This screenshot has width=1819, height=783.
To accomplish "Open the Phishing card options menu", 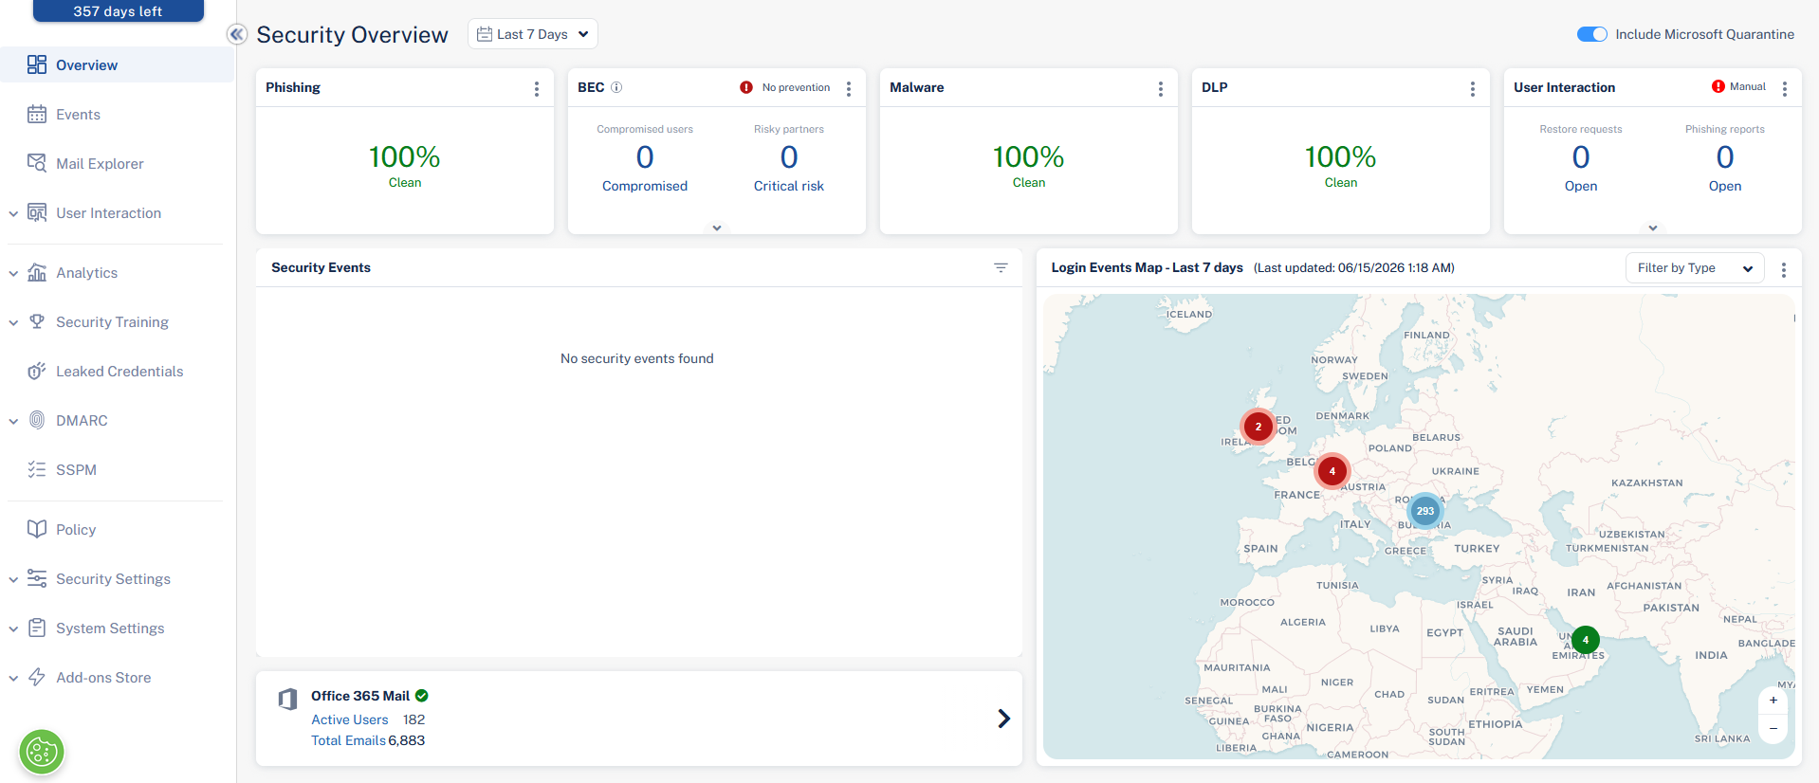I will tap(537, 88).
